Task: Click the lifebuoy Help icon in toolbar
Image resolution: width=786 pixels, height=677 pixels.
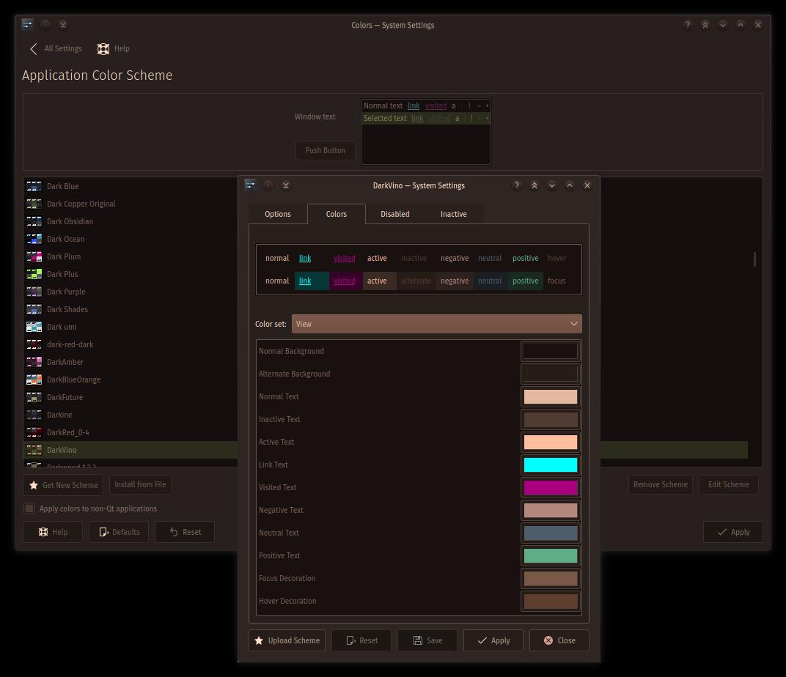Action: pos(103,48)
